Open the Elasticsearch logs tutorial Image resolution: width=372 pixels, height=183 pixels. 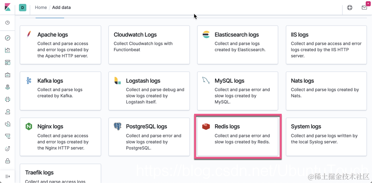pyautogui.click(x=237, y=45)
